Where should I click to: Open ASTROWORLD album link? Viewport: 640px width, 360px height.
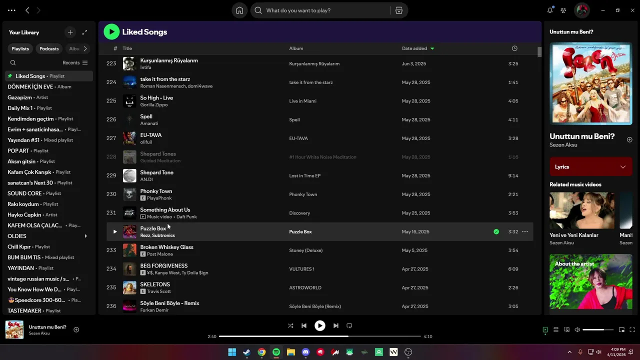click(305, 288)
